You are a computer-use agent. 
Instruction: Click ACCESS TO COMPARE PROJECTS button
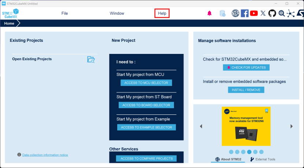click(147, 158)
